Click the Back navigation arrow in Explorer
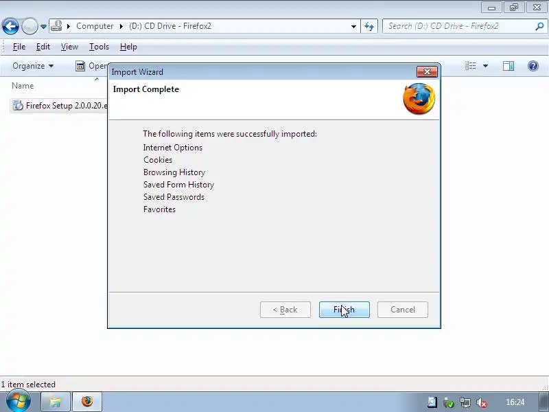 click(10, 26)
